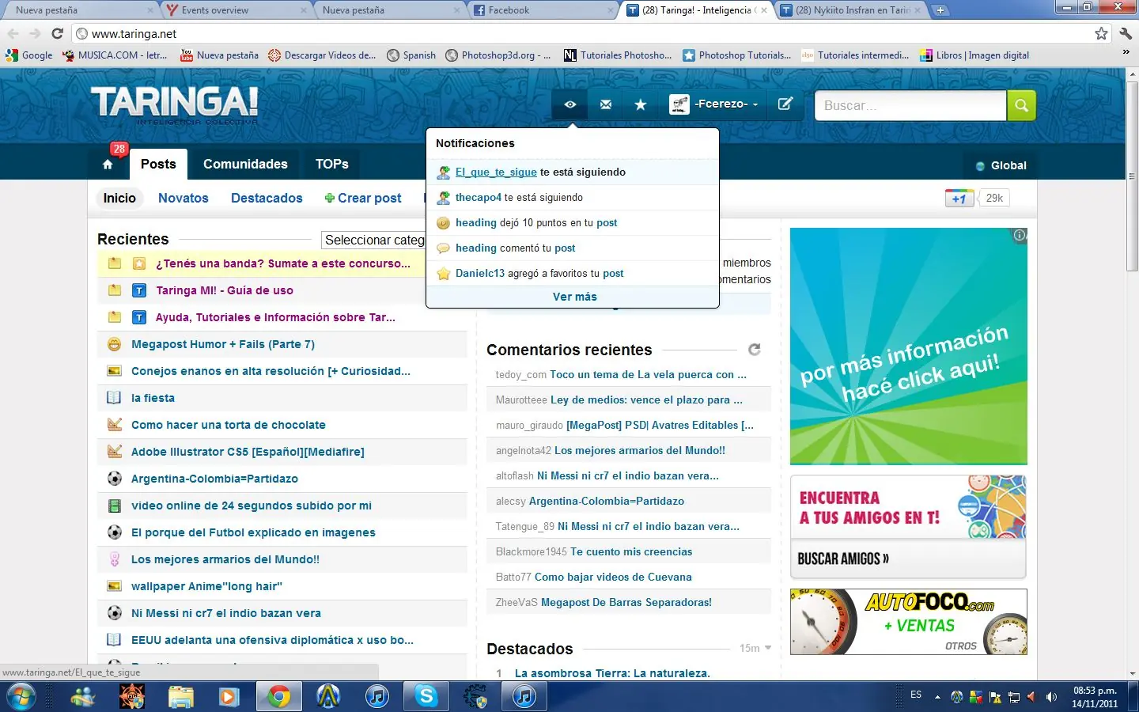The height and width of the screenshot is (712, 1139).
Task: Open Danielc13 profile link
Action: 480,274
